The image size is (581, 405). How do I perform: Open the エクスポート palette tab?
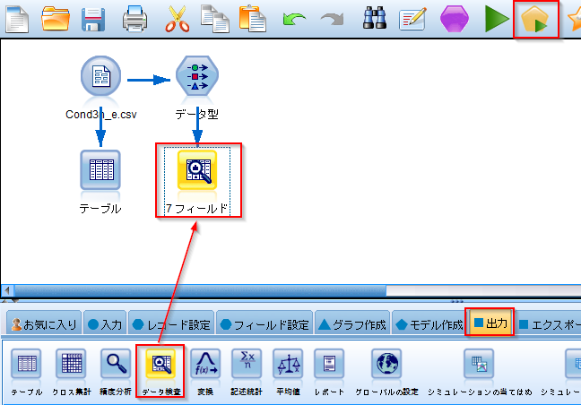549,324
